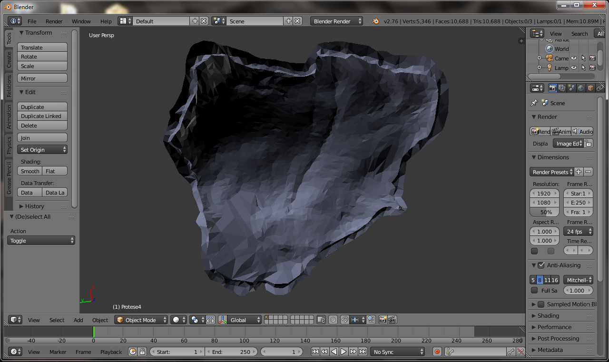Enable the Anti-Aliasing checkbox

(x=541, y=265)
